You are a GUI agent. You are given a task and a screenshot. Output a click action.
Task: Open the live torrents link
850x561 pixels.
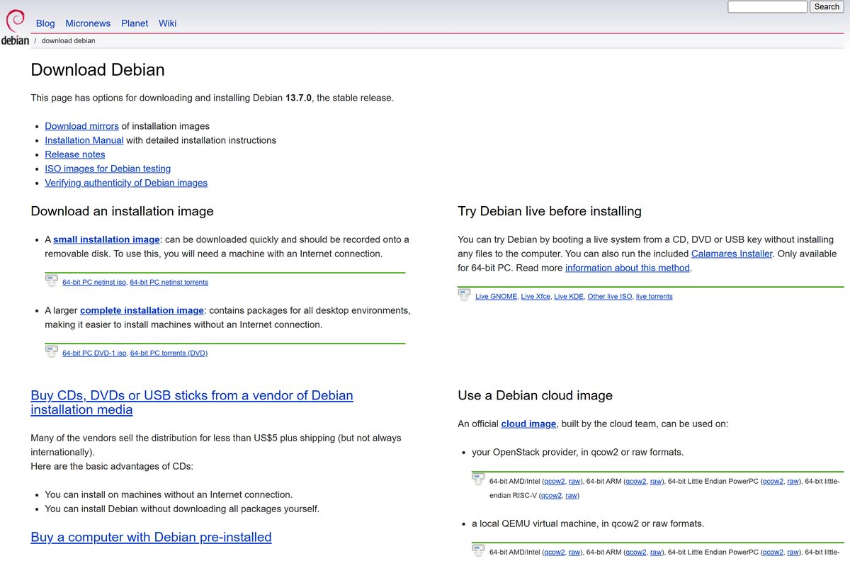tap(654, 296)
